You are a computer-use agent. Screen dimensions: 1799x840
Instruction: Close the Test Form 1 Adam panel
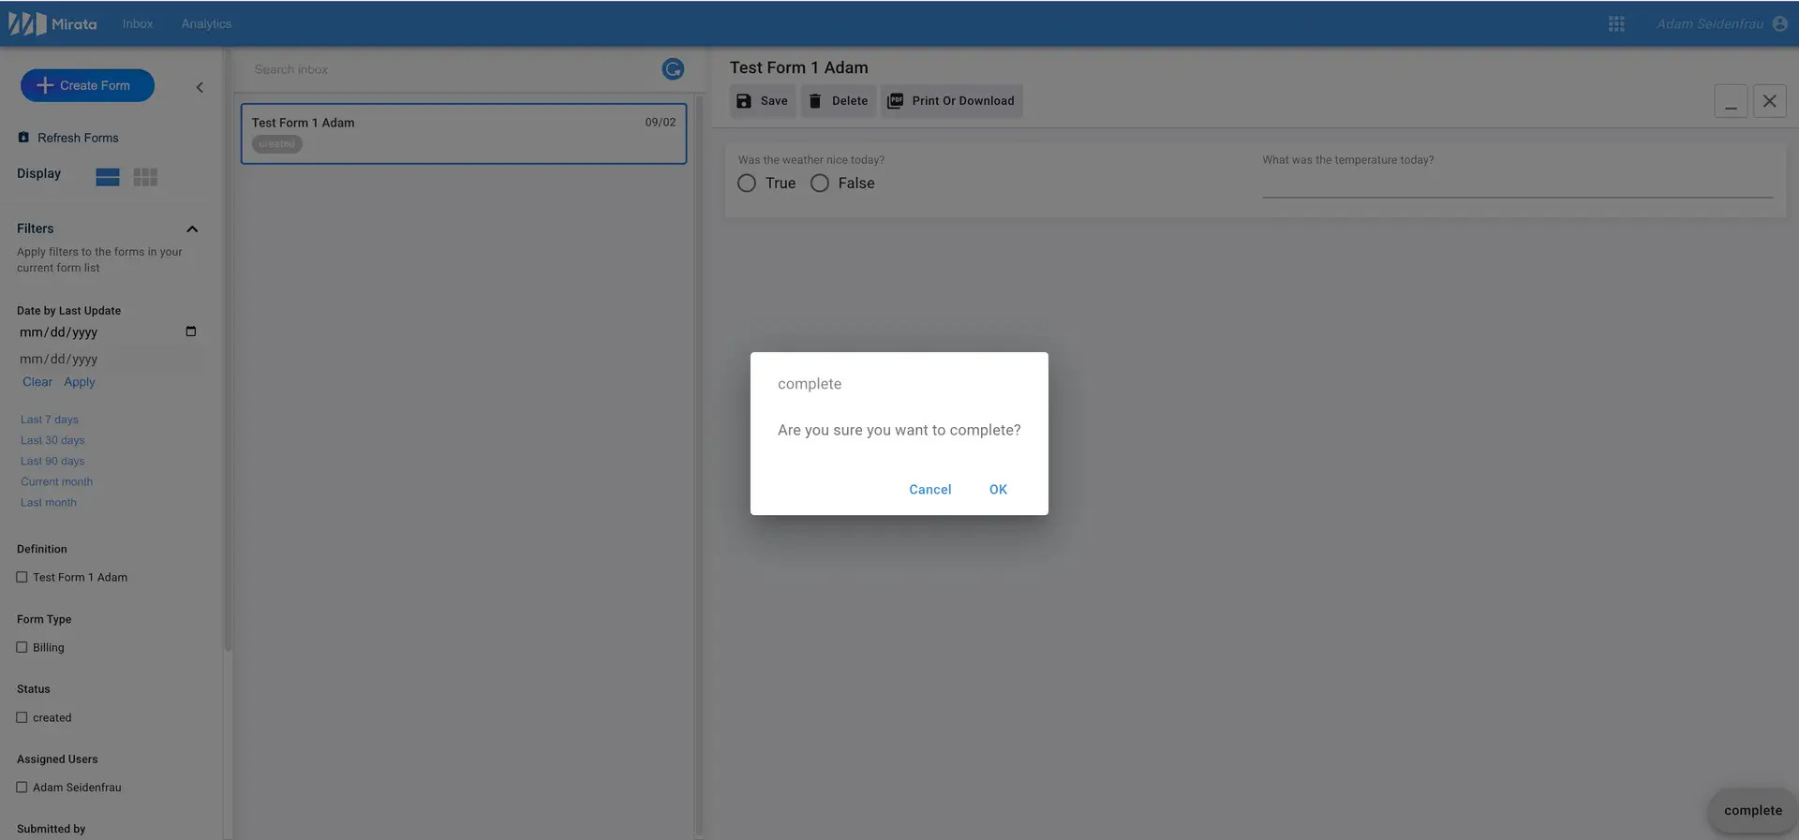point(1769,101)
